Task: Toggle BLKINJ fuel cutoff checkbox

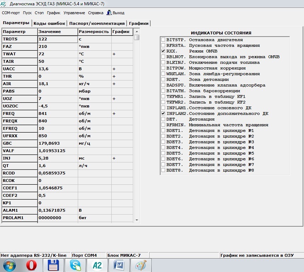Action: [x=163, y=62]
